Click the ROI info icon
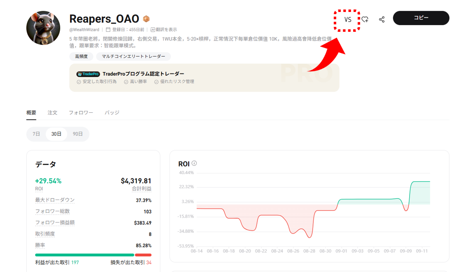Image resolution: width=467 pixels, height=272 pixels. click(194, 163)
